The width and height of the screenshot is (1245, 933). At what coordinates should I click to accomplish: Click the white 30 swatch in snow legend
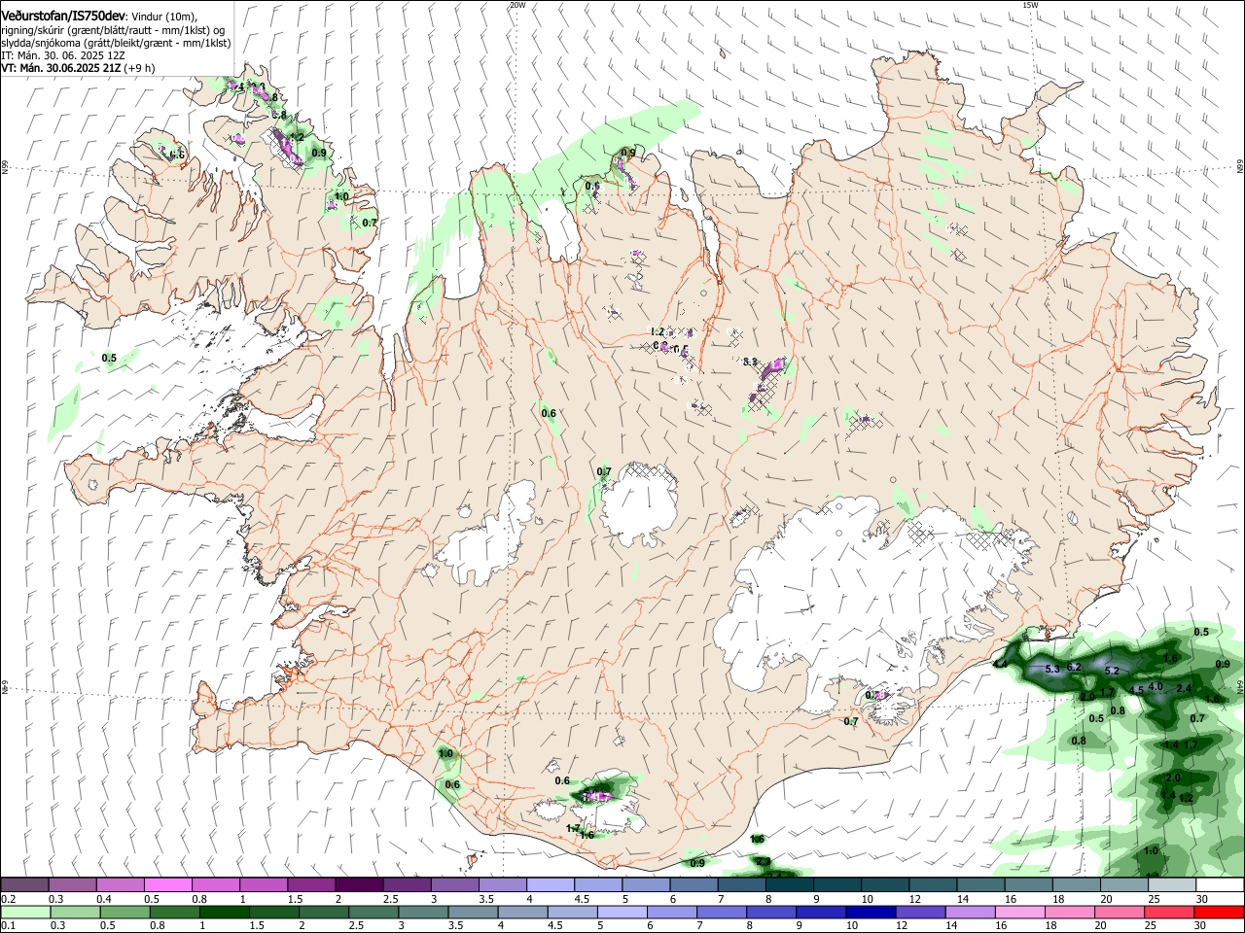(1220, 884)
